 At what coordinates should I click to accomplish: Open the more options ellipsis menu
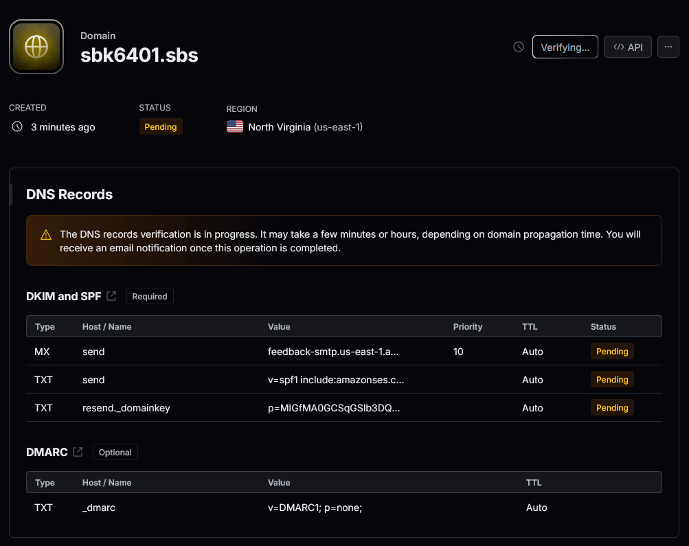coord(668,47)
